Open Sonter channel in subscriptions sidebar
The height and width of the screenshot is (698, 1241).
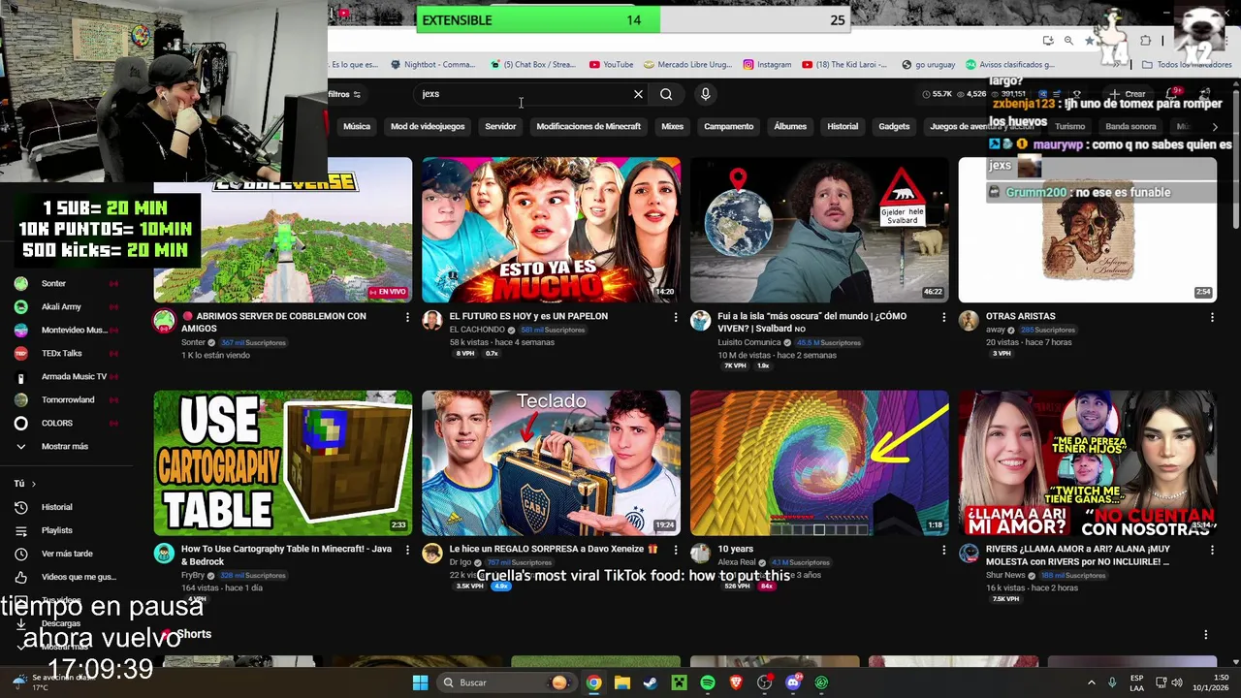pyautogui.click(x=65, y=283)
